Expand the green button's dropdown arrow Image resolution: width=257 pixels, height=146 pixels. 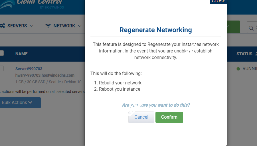pyautogui.click(x=228, y=27)
